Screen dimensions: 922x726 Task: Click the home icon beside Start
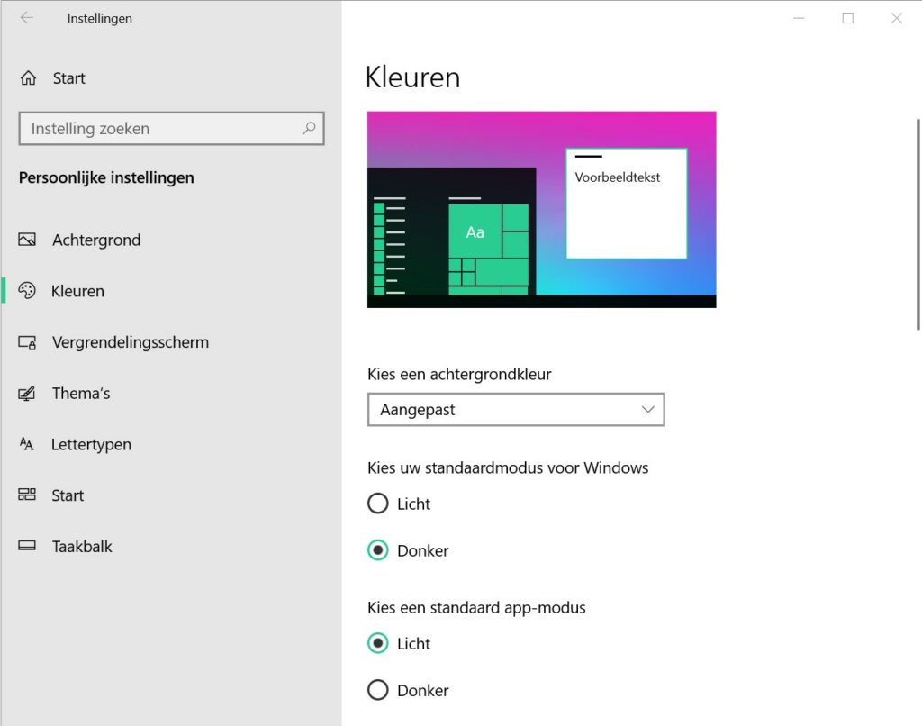[28, 77]
